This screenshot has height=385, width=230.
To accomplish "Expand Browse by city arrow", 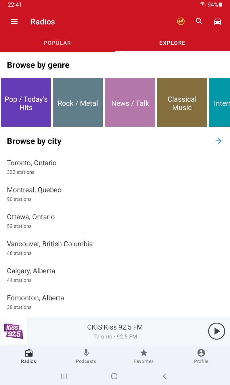I will pos(218,141).
